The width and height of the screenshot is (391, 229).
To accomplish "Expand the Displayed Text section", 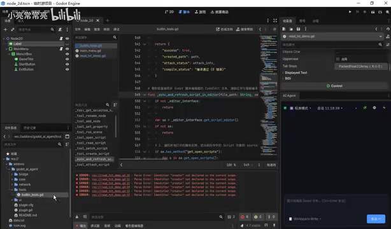I will point(295,73).
